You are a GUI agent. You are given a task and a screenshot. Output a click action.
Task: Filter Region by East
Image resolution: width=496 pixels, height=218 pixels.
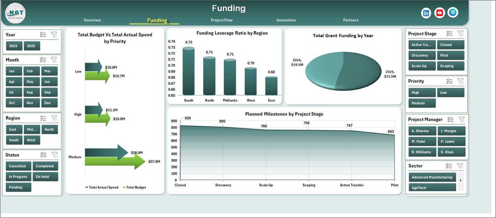14,129
